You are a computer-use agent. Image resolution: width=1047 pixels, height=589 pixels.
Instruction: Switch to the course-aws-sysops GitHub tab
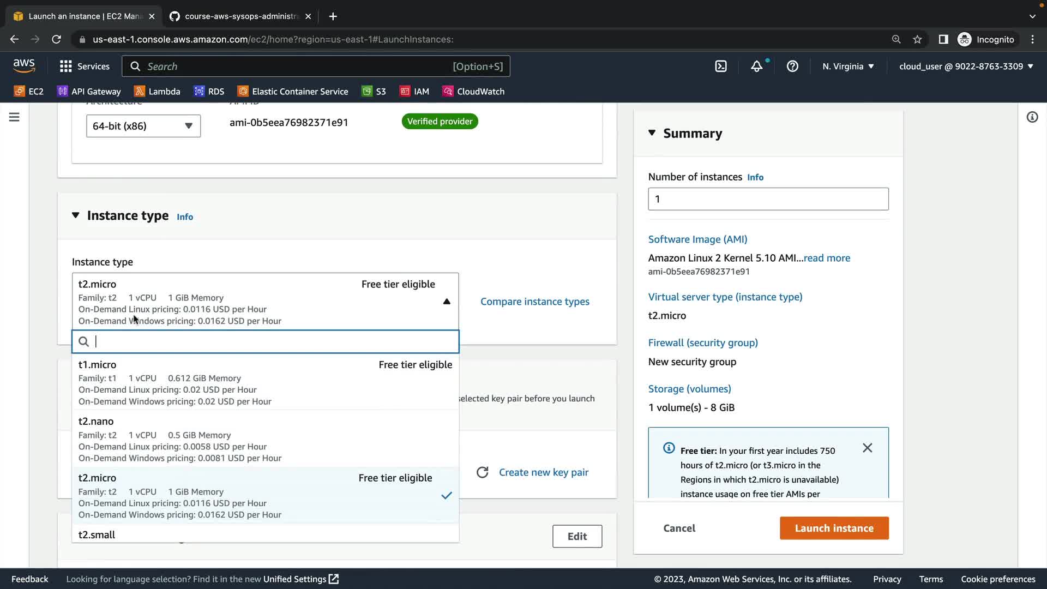click(x=240, y=16)
